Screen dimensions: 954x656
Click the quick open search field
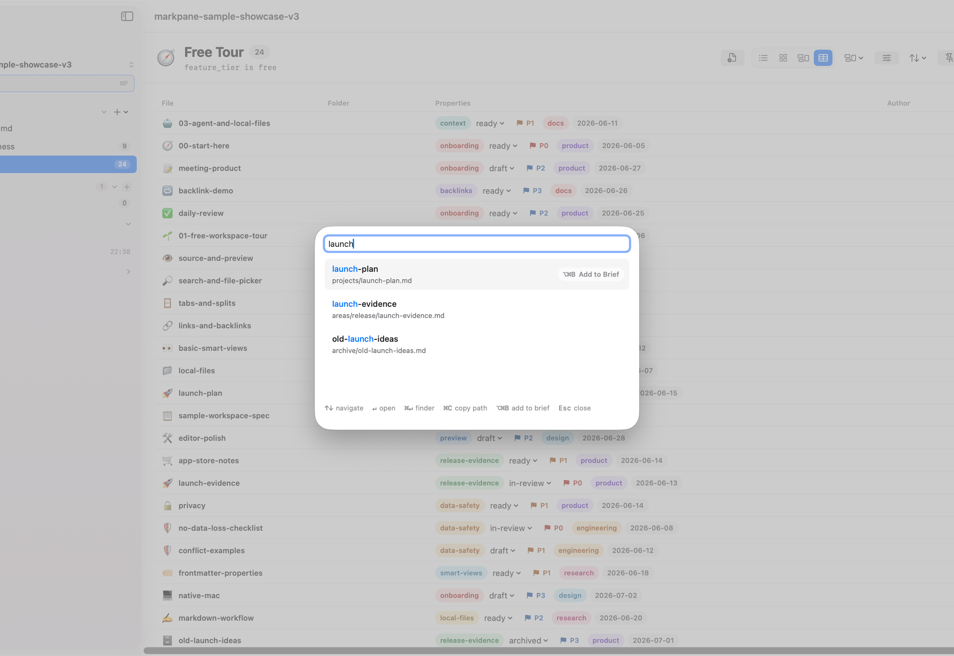(x=477, y=244)
